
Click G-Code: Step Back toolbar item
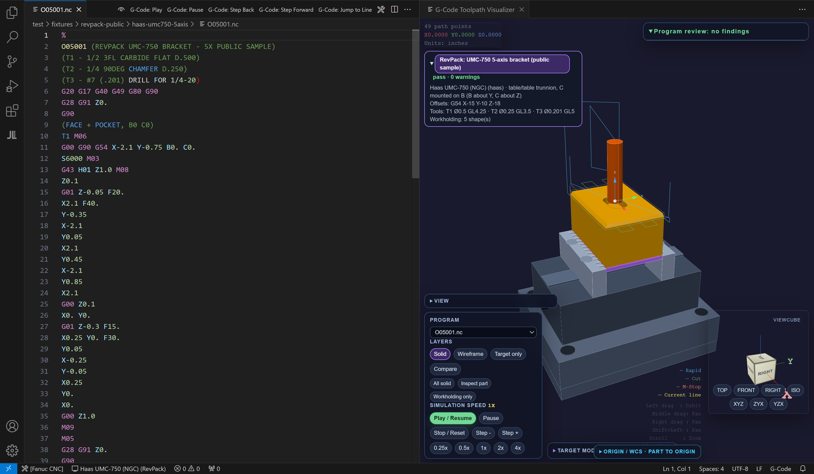[x=231, y=10]
